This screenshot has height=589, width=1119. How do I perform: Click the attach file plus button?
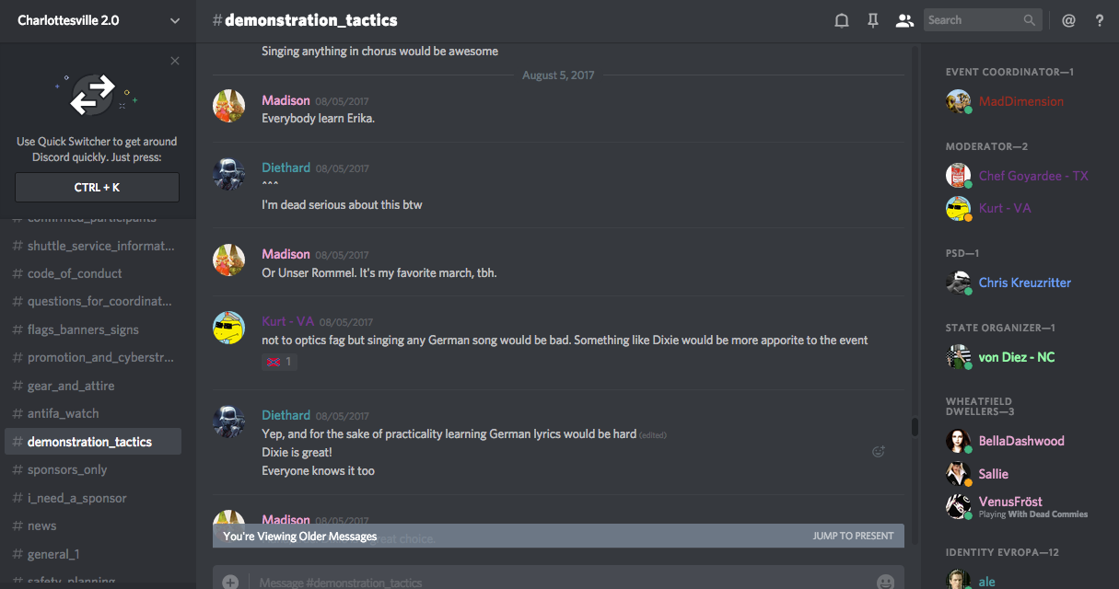(x=230, y=582)
